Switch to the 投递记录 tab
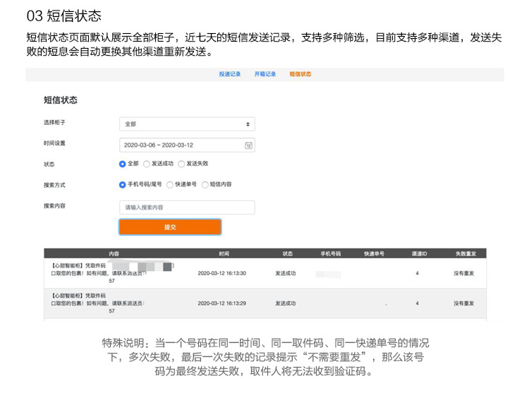Image resolution: width=529 pixels, height=393 pixels. coord(229,74)
